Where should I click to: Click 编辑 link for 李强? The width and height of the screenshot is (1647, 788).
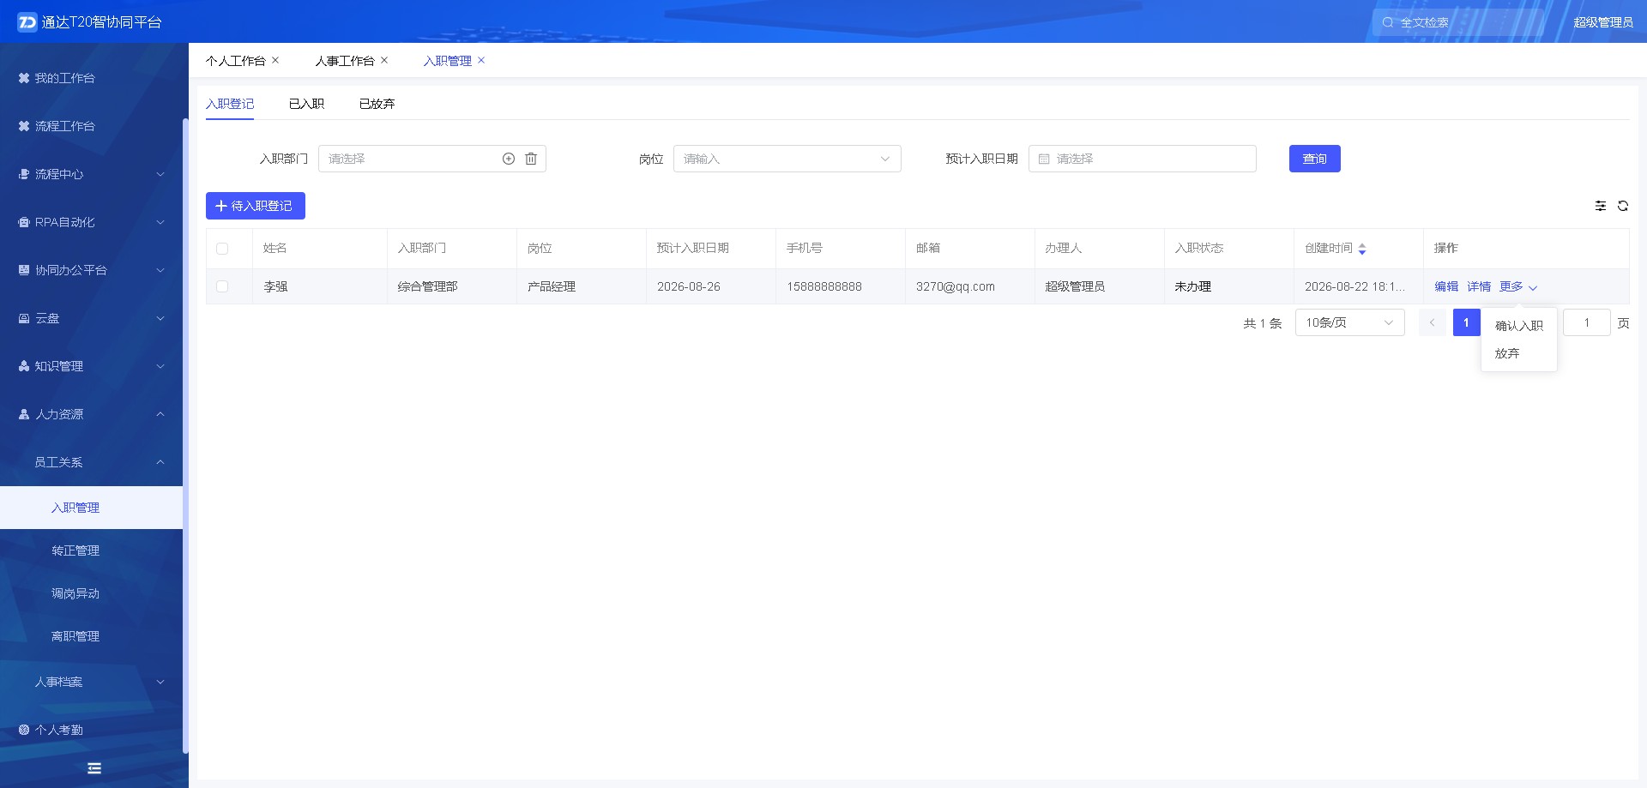(1446, 286)
